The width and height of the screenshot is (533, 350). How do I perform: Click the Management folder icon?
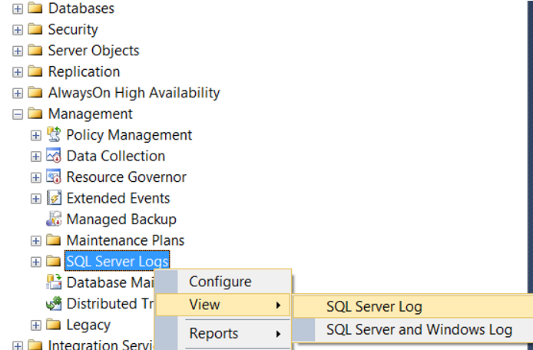coord(35,113)
